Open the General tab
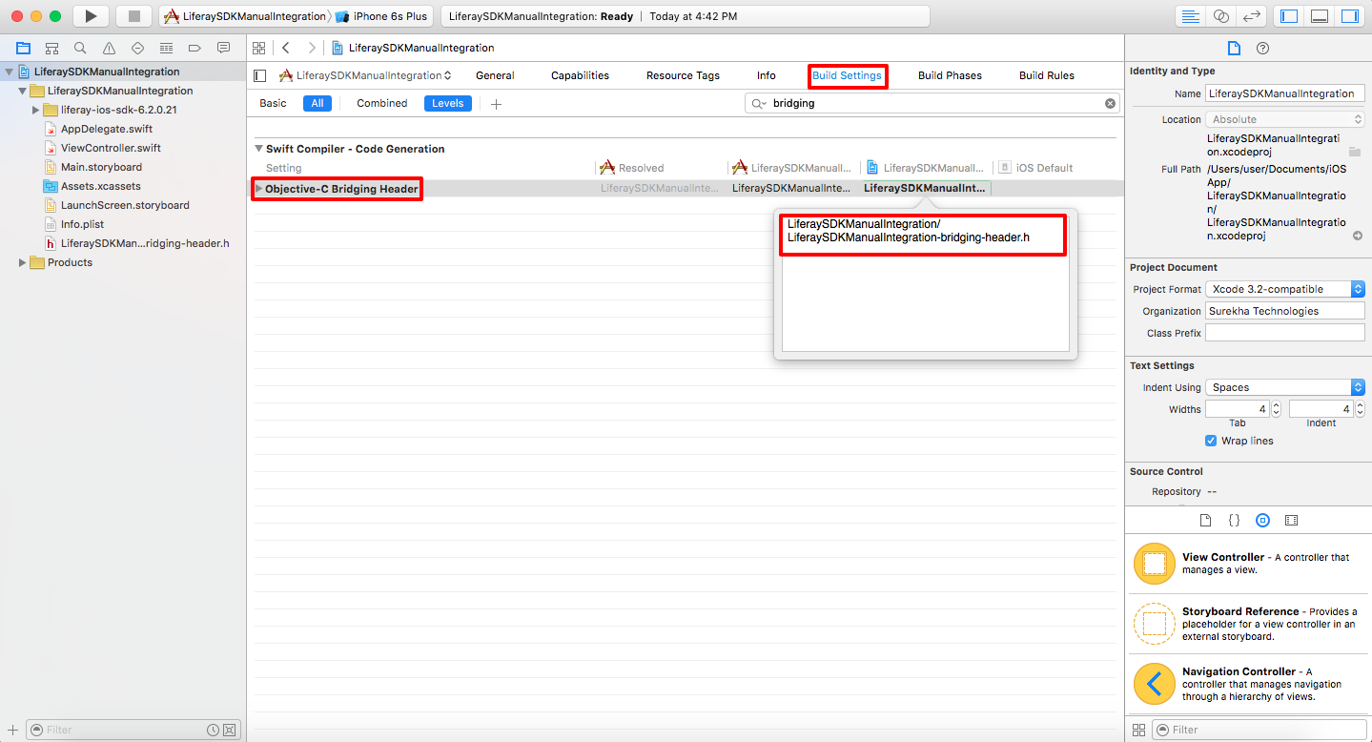This screenshot has height=742, width=1372. [x=495, y=75]
